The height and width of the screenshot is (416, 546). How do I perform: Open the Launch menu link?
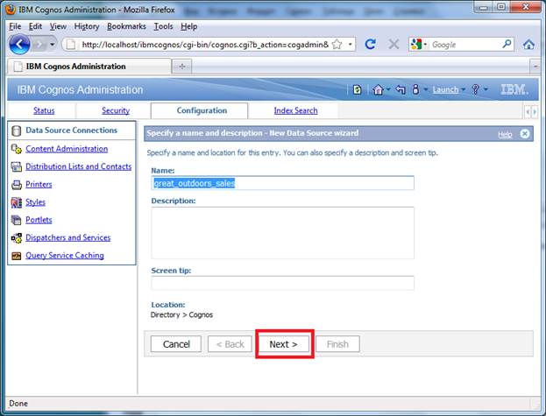coord(445,89)
